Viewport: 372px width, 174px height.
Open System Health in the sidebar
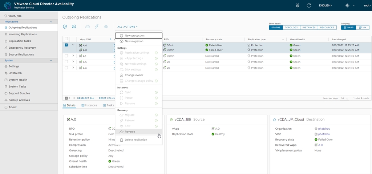click(17, 80)
